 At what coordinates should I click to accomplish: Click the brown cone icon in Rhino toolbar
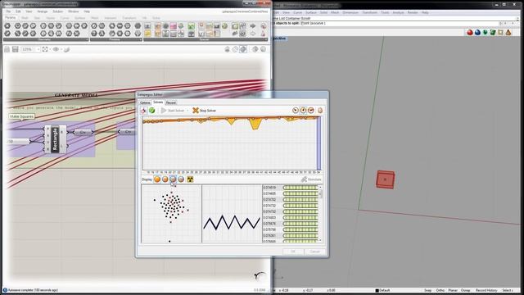pyautogui.click(x=508, y=33)
